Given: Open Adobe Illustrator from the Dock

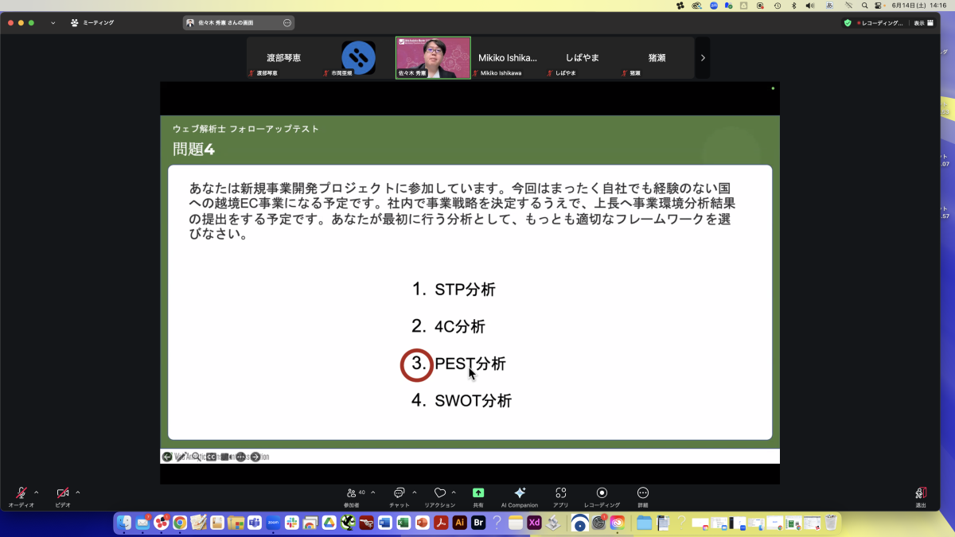Looking at the screenshot, I should point(459,523).
